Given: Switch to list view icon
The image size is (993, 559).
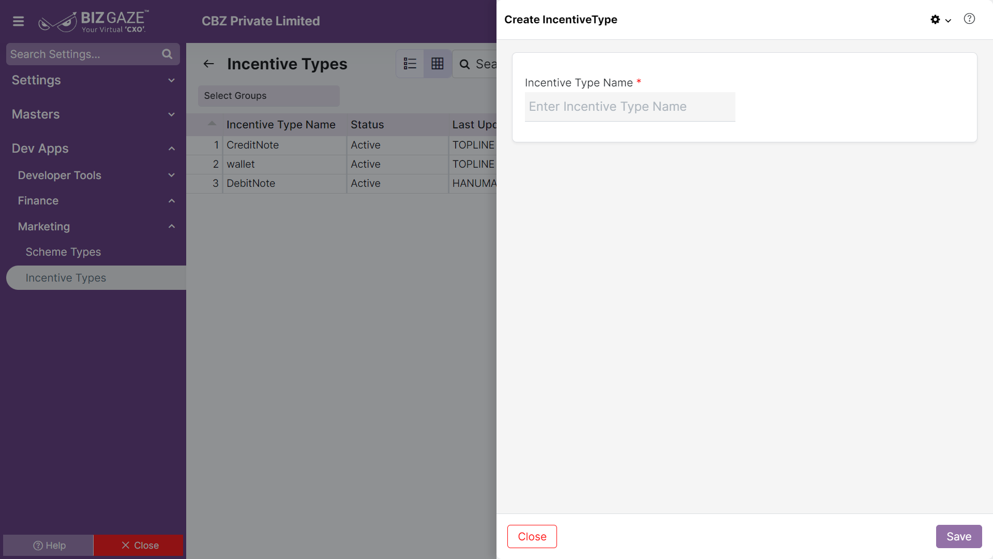Looking at the screenshot, I should [x=410, y=64].
